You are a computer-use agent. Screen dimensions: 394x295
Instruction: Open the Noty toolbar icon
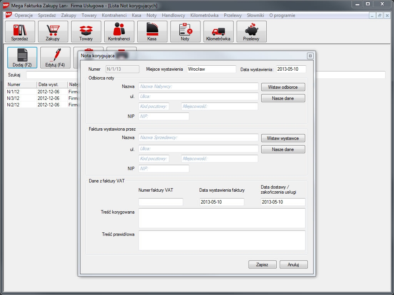coord(185,31)
